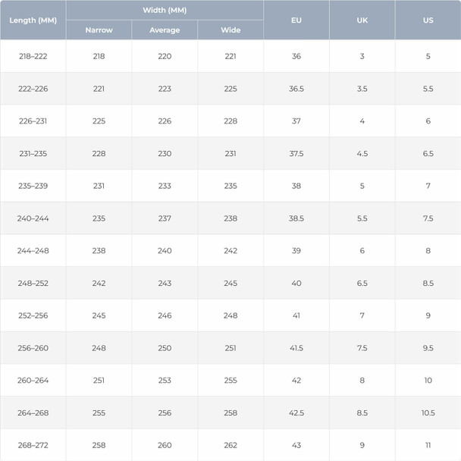Select the average width 260 cell
The width and height of the screenshot is (461, 461).
click(x=165, y=446)
